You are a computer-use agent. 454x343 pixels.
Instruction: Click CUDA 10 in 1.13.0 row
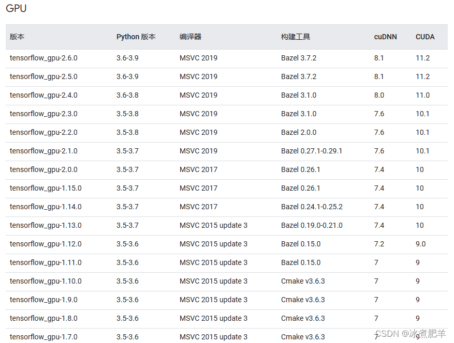pos(420,225)
